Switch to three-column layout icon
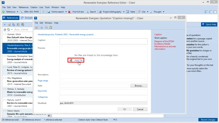The height and width of the screenshot is (123, 219). (x=206, y=12)
